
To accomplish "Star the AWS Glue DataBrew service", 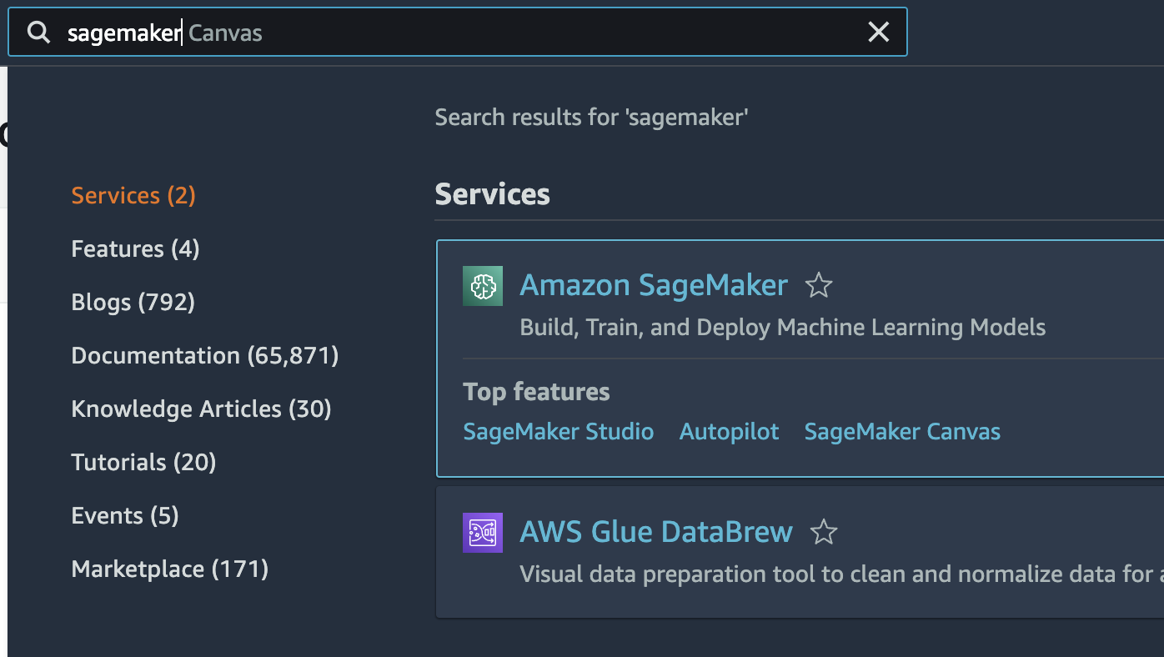I will [824, 532].
